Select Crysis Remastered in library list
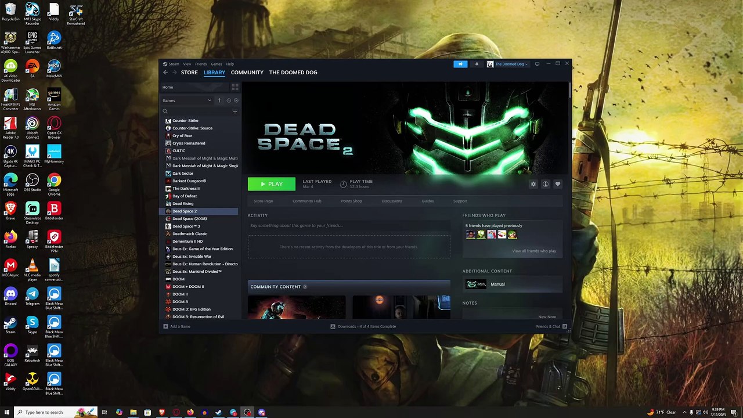 click(x=199, y=143)
